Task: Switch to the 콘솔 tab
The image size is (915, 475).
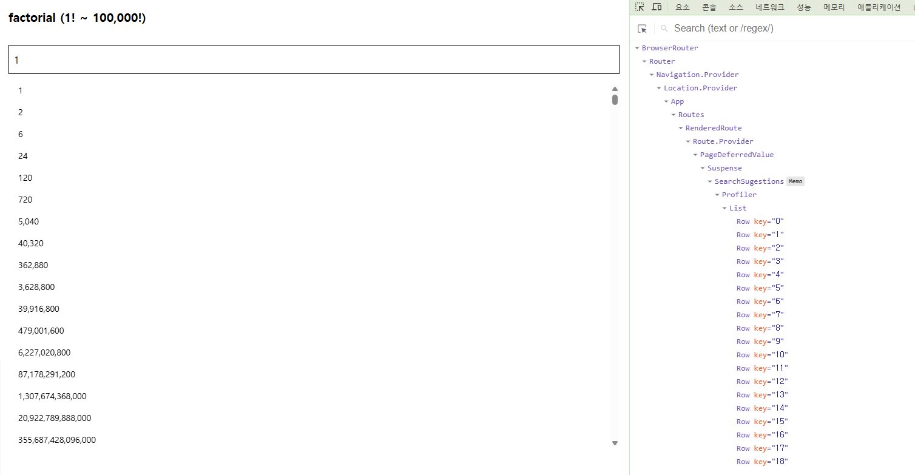Action: click(x=709, y=7)
